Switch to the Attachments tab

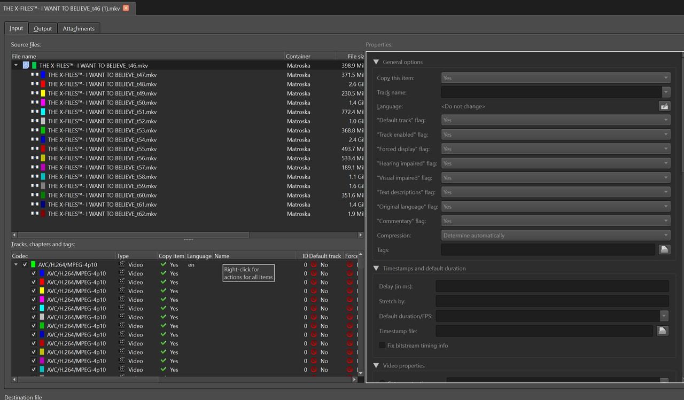point(79,28)
